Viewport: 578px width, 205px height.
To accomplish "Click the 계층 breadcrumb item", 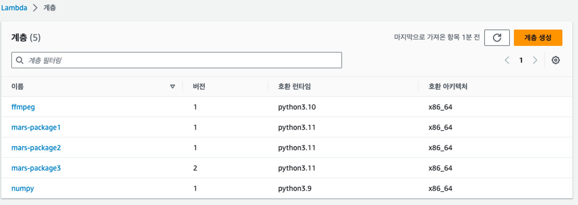I will coord(50,8).
